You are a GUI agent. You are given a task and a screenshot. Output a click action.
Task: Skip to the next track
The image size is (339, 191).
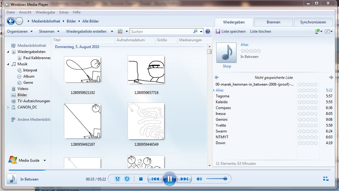[x=184, y=179]
